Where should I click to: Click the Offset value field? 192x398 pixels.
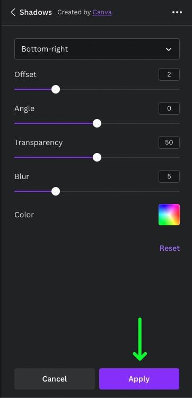click(169, 74)
